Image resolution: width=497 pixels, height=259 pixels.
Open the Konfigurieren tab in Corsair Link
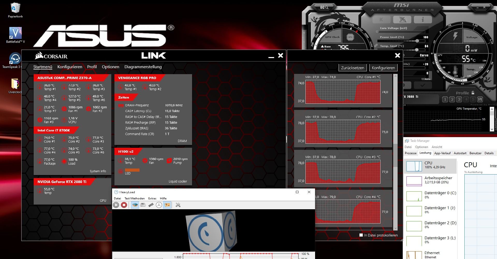(70, 67)
